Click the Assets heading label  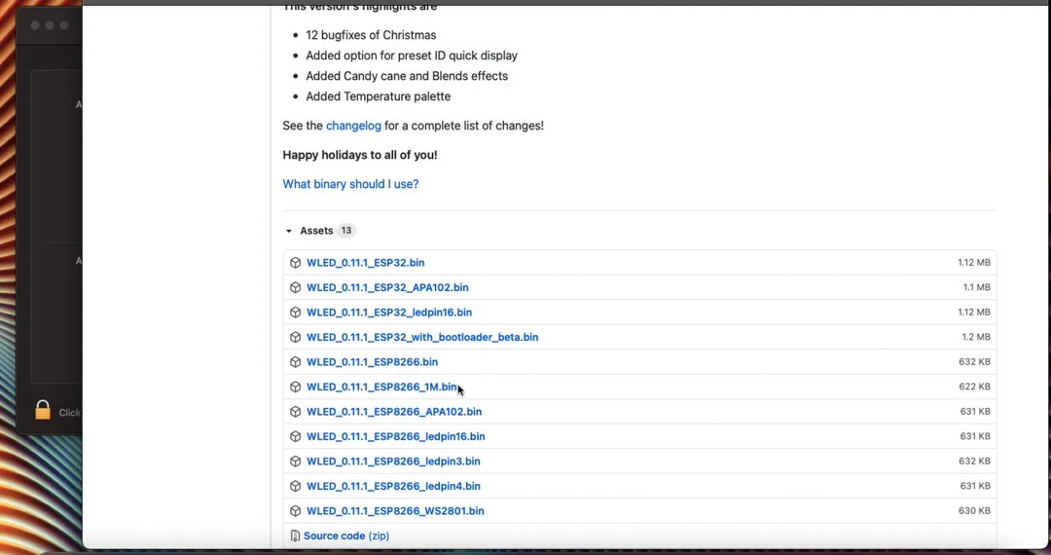tap(316, 231)
